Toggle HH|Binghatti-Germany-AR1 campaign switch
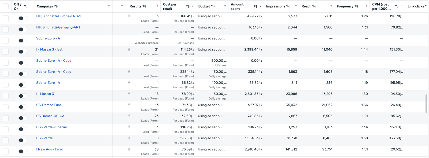 click(x=23, y=29)
